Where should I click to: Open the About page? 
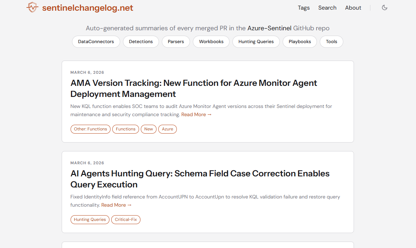click(353, 7)
